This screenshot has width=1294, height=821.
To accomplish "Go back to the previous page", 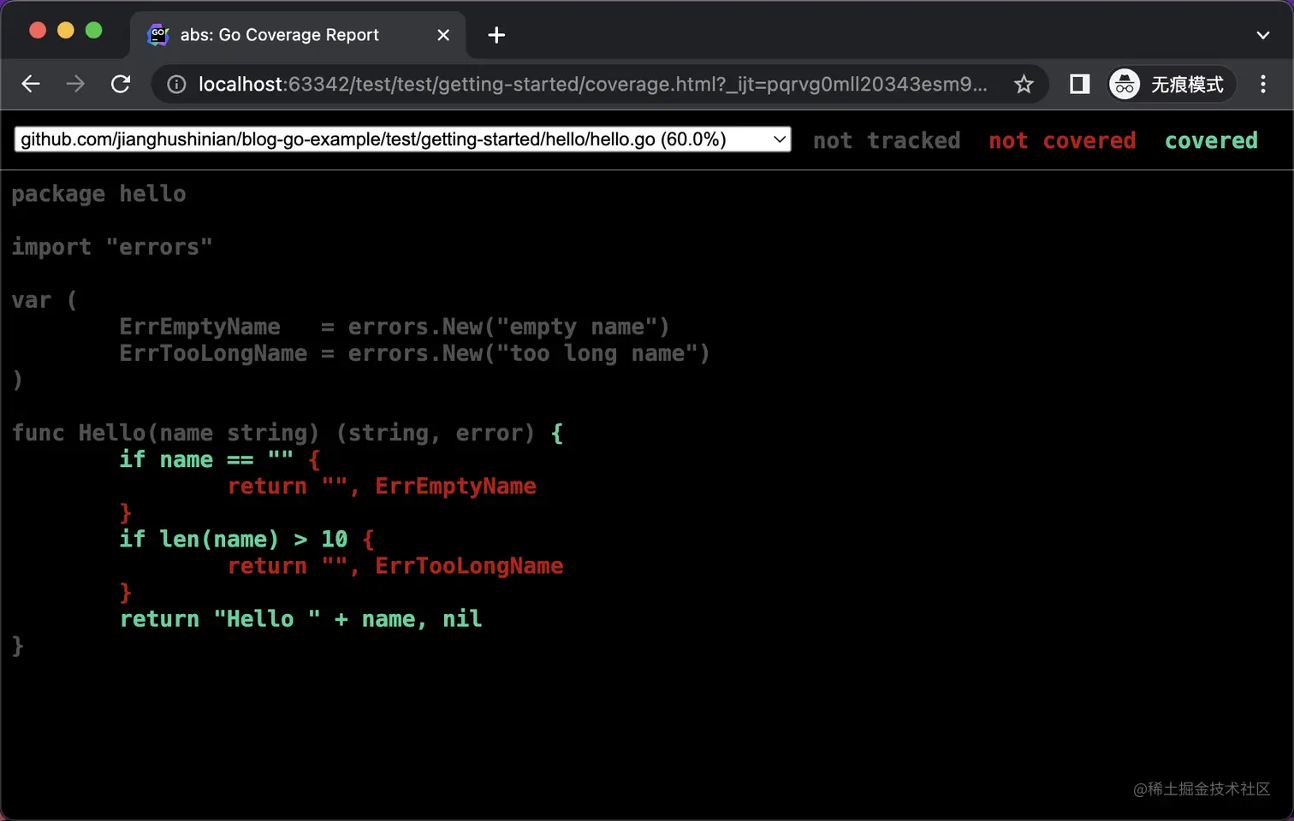I will tap(31, 84).
